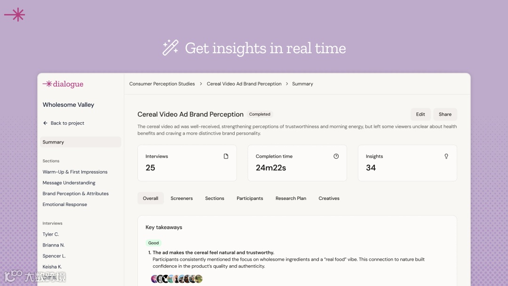Click the document icon in Interviews card
Viewport: 508px width, 286px height.
click(x=226, y=156)
